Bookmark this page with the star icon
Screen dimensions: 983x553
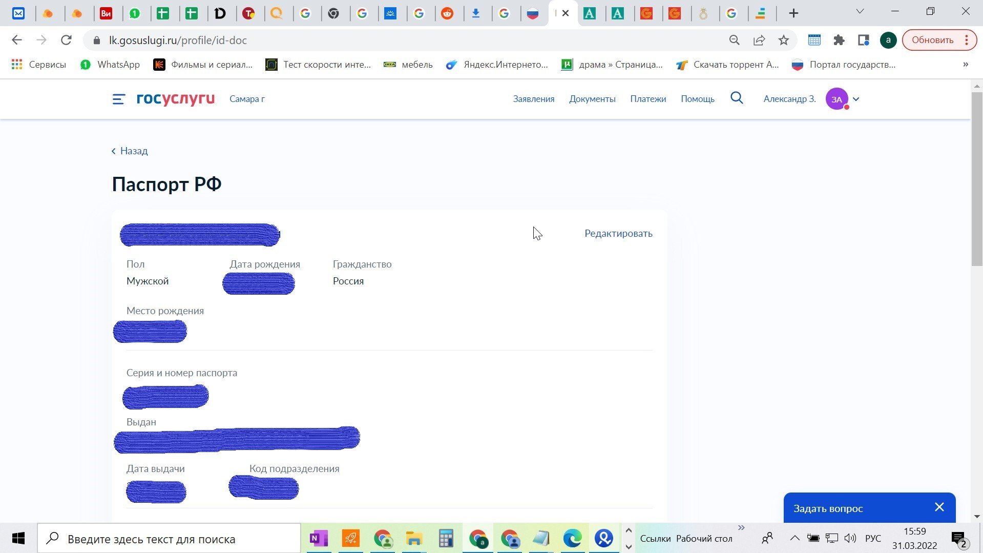[x=783, y=40]
